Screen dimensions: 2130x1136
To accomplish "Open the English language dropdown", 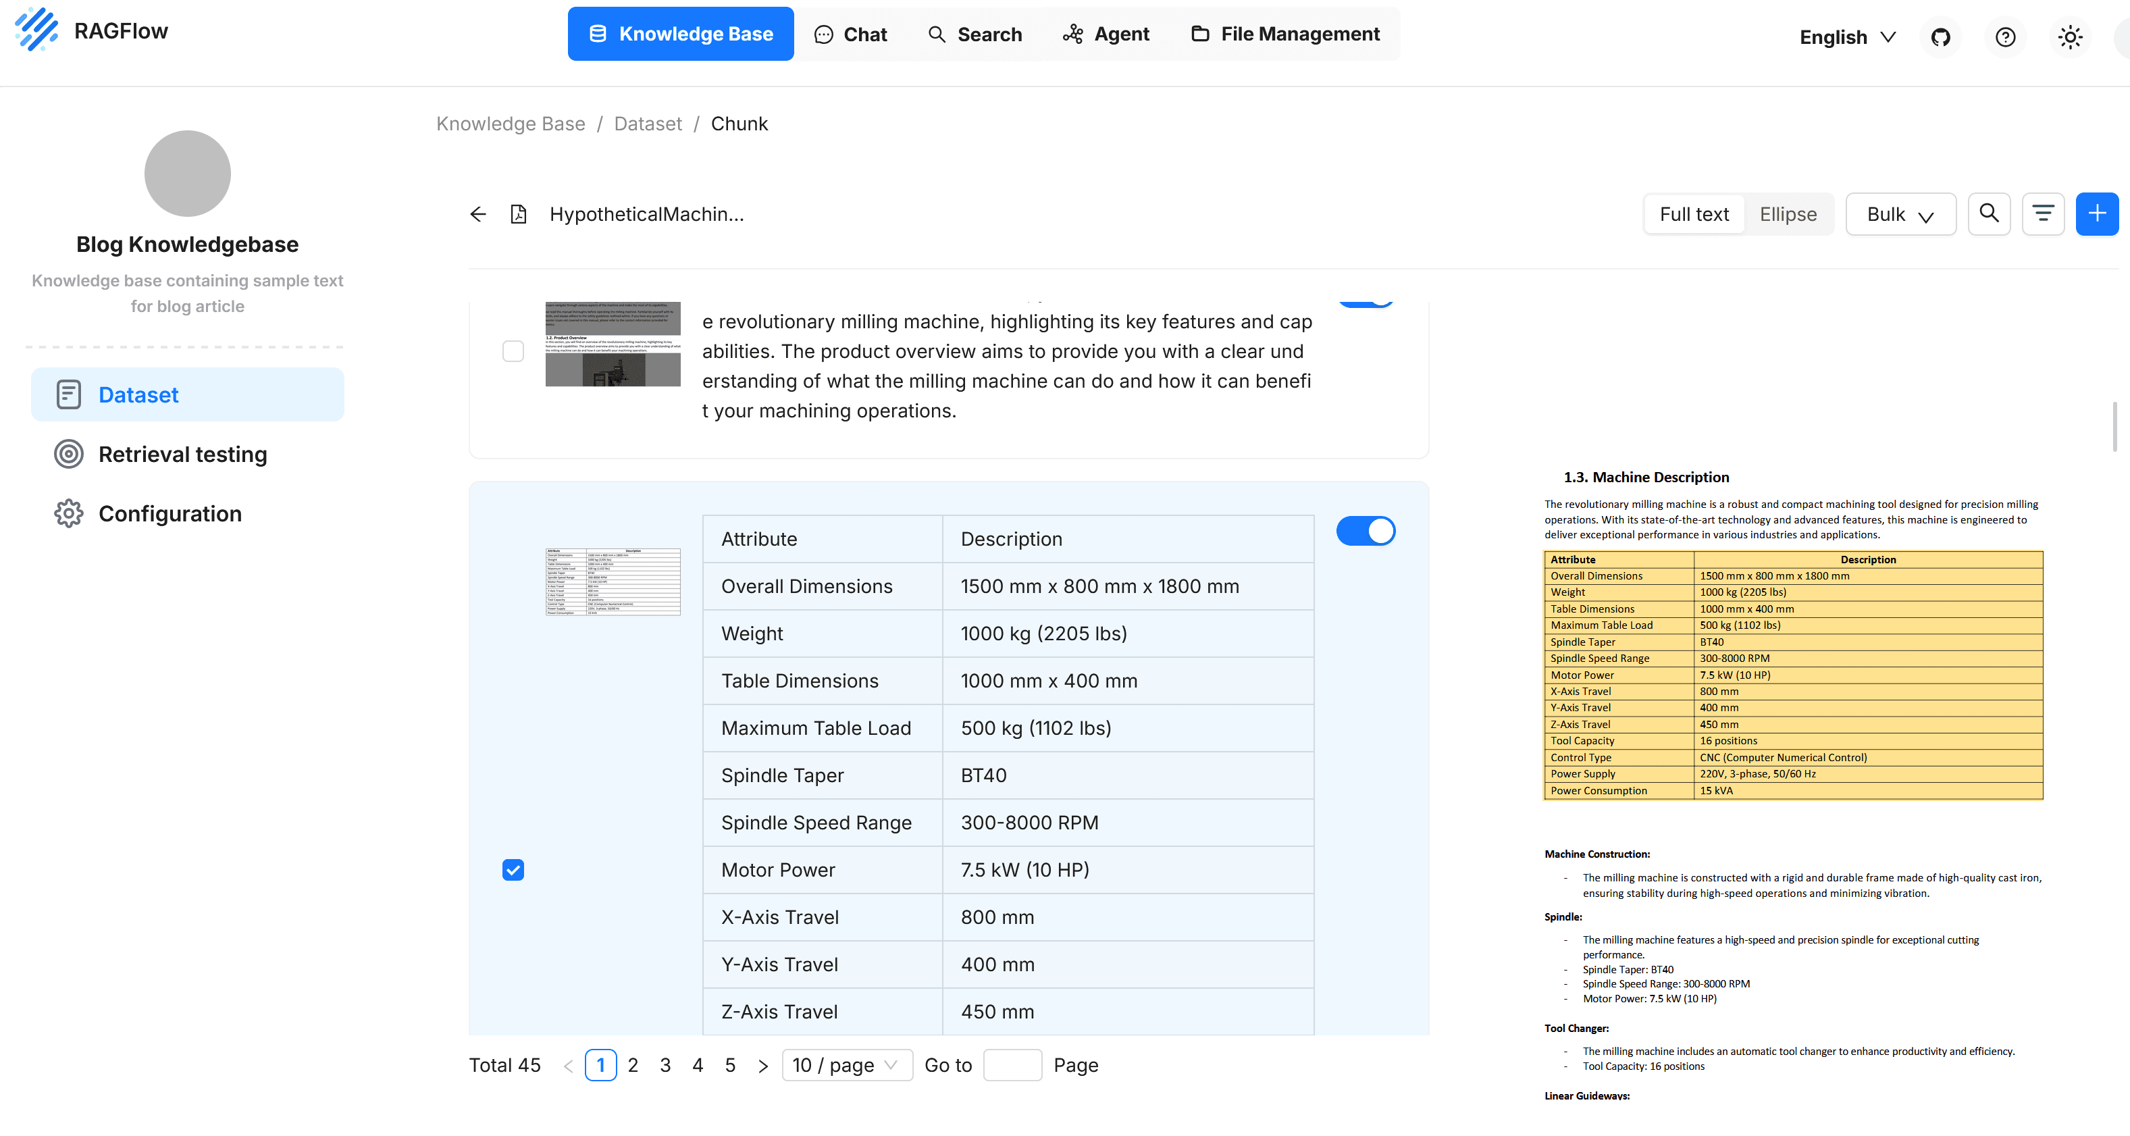I will [1847, 37].
